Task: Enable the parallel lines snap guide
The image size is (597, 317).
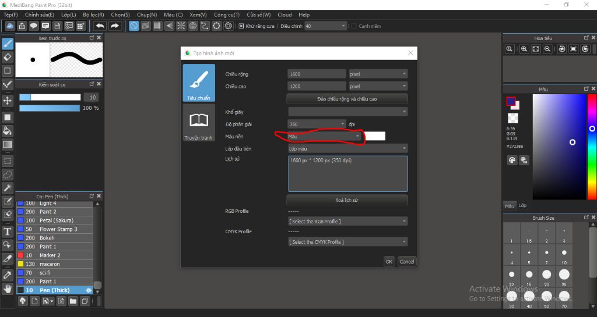Action: tap(146, 26)
